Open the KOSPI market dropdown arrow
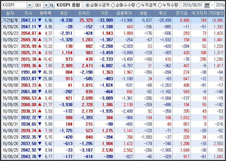The width and height of the screenshot is (226, 161). (30, 5)
